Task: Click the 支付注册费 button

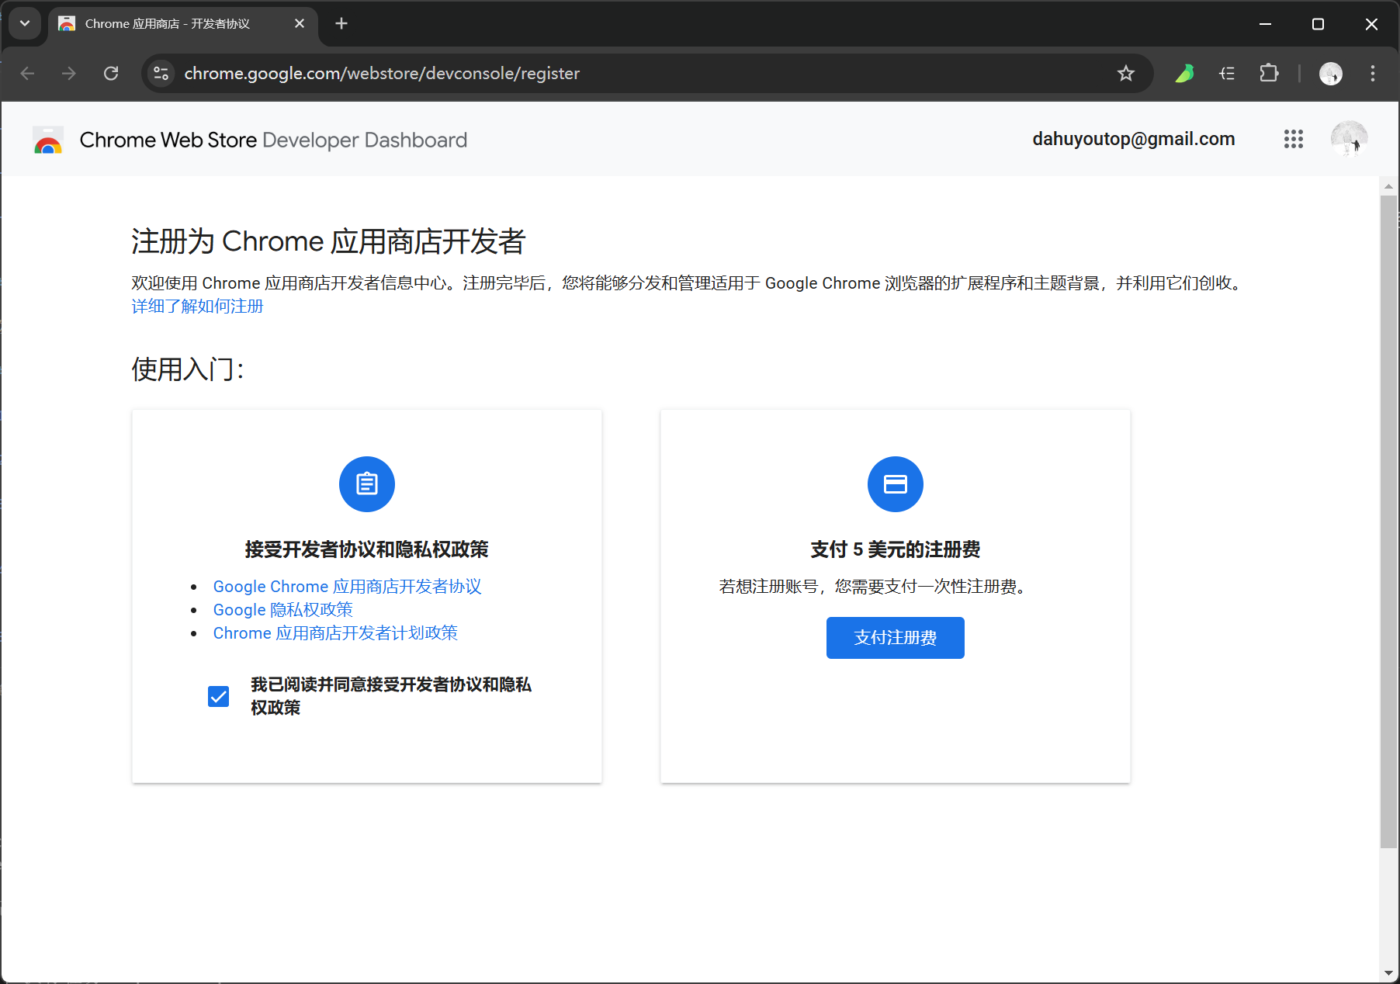Action: pos(895,638)
